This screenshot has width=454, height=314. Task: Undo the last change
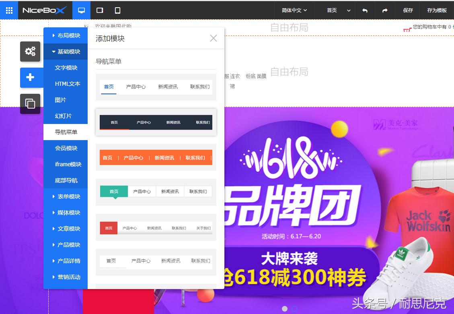point(365,10)
